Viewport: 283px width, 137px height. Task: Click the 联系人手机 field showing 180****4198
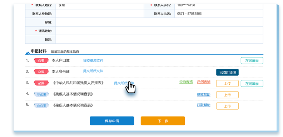pyautogui.click(x=219, y=6)
